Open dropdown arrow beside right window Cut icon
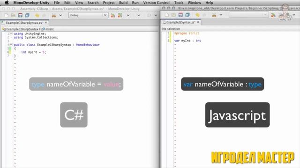Screen dimensions: 300x168 tap(221, 15)
